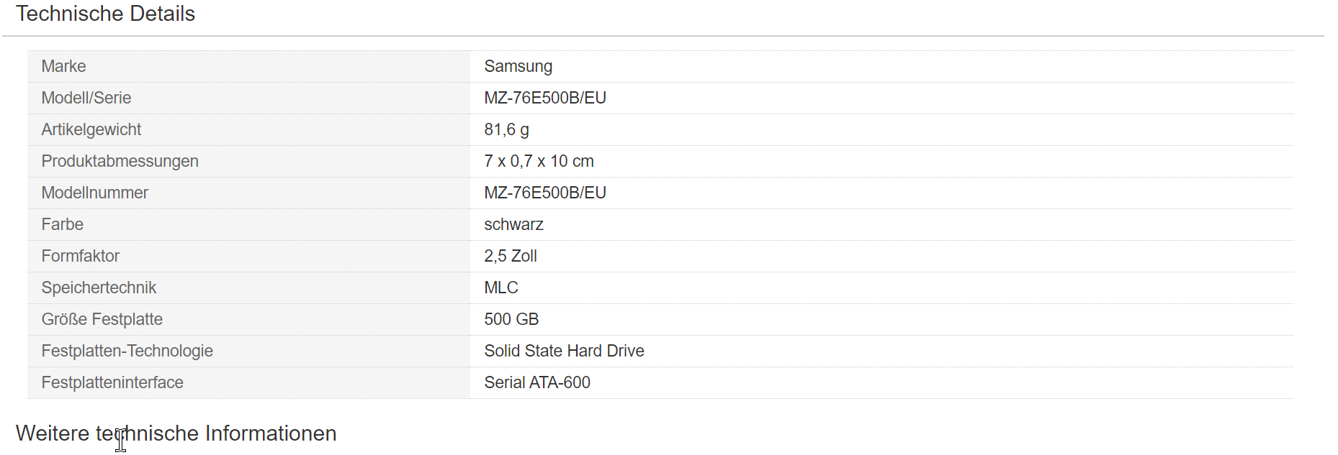The width and height of the screenshot is (1338, 455).
Task: Click the "MLC" storage technology value
Action: pos(500,288)
